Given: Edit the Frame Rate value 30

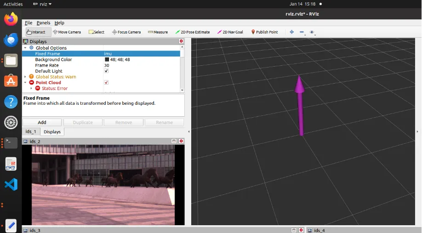Looking at the screenshot, I should (x=142, y=65).
